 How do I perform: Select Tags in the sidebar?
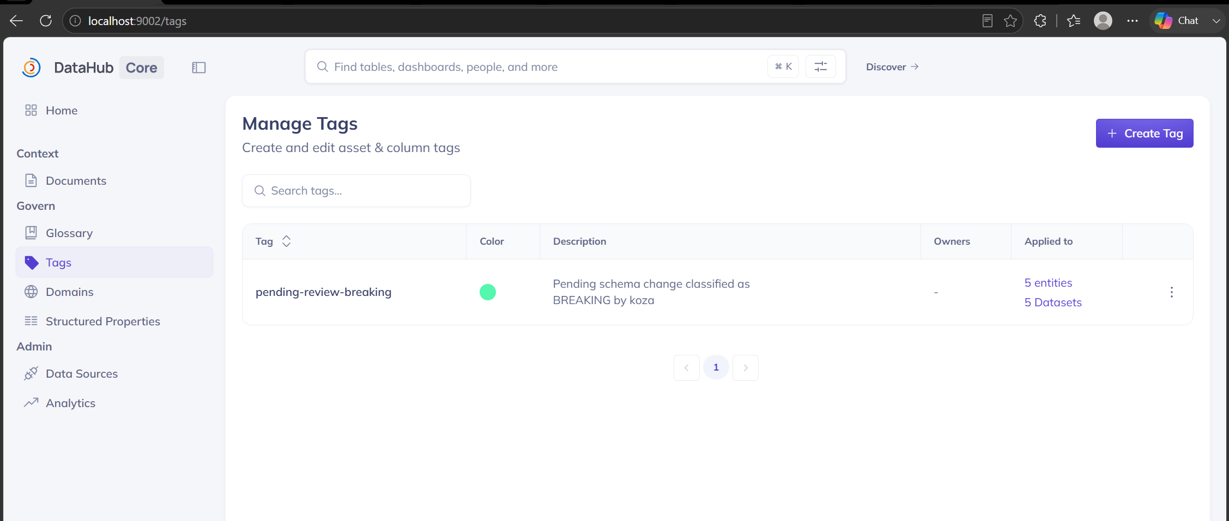point(114,263)
